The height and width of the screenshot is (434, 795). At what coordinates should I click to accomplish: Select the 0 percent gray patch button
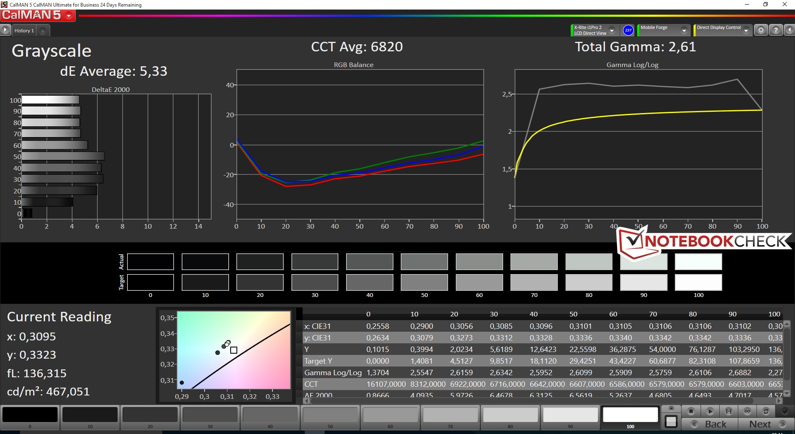click(30, 417)
